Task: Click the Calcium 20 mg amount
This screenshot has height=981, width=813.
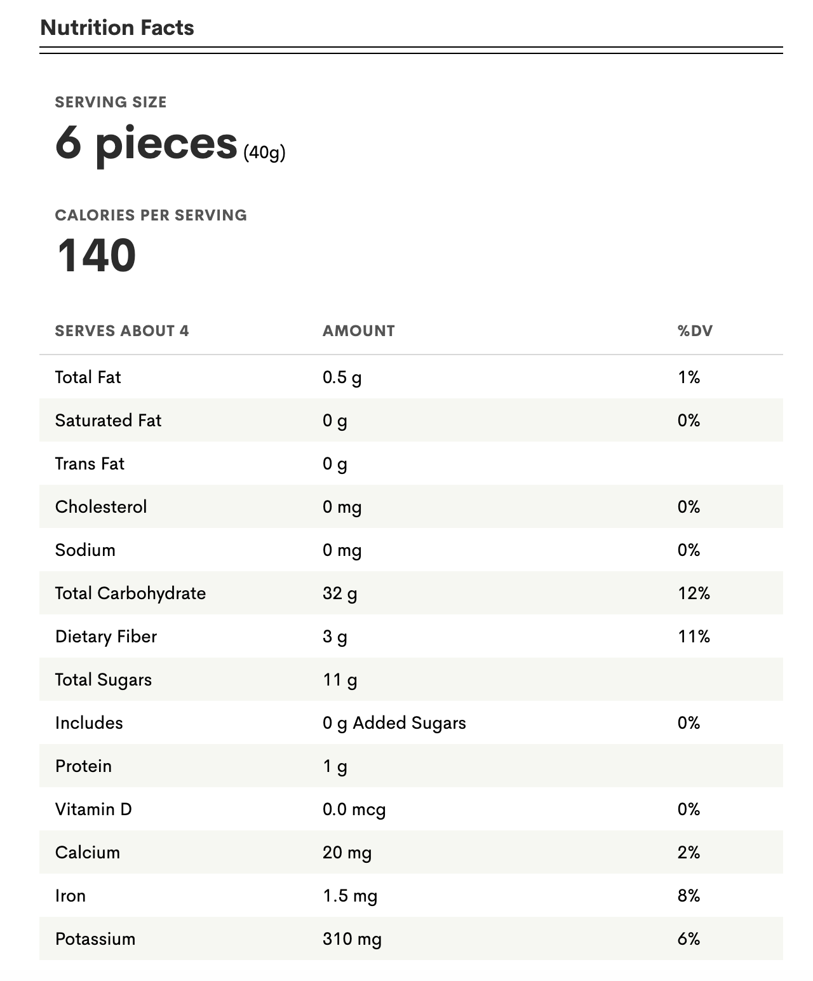Action: point(347,853)
